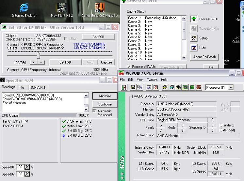The image size is (244, 181).
Task: Click the Minimize button in SpeedFan
Action: 105,96
